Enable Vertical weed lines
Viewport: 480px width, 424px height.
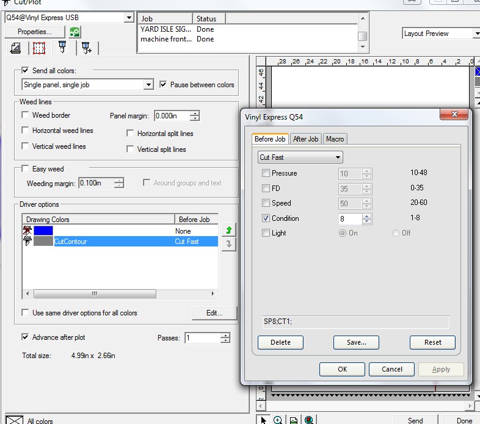point(26,146)
